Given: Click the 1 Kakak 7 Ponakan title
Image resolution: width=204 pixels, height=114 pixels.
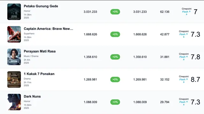Looking at the screenshot, I should (x=39, y=74).
